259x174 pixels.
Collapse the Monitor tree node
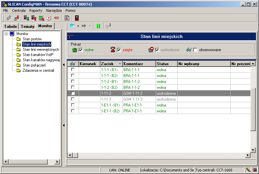pos(6,34)
